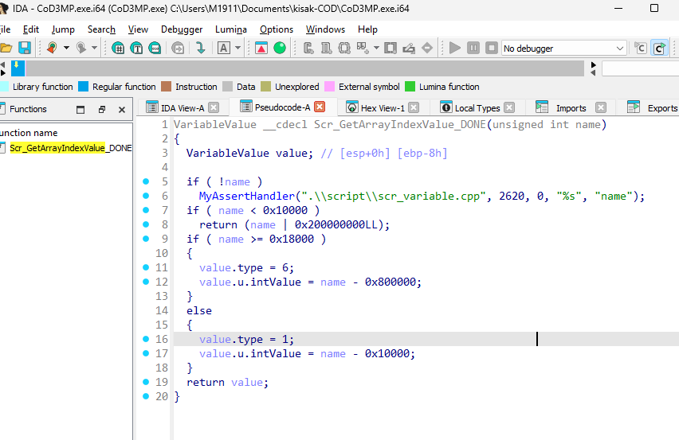Viewport: 679px width, 440px height.
Task: Click the Open file folder icon
Action: [6, 48]
